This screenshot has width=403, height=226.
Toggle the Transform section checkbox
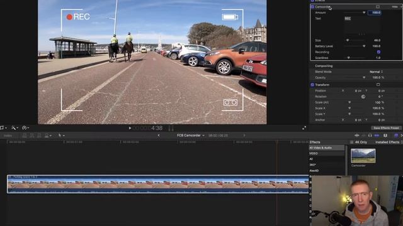point(312,85)
